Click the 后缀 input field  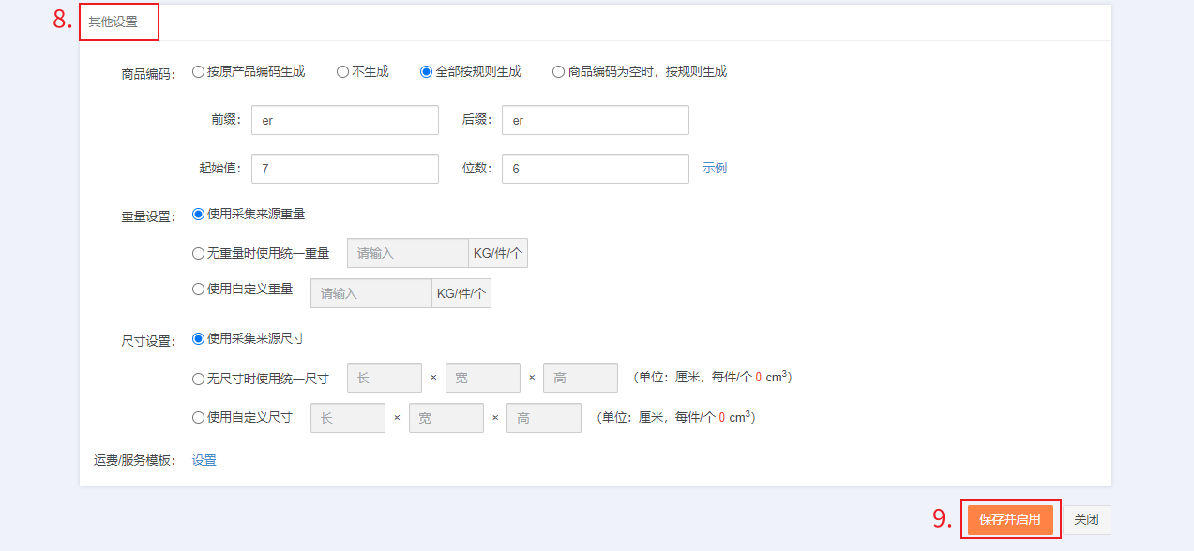[x=596, y=120]
